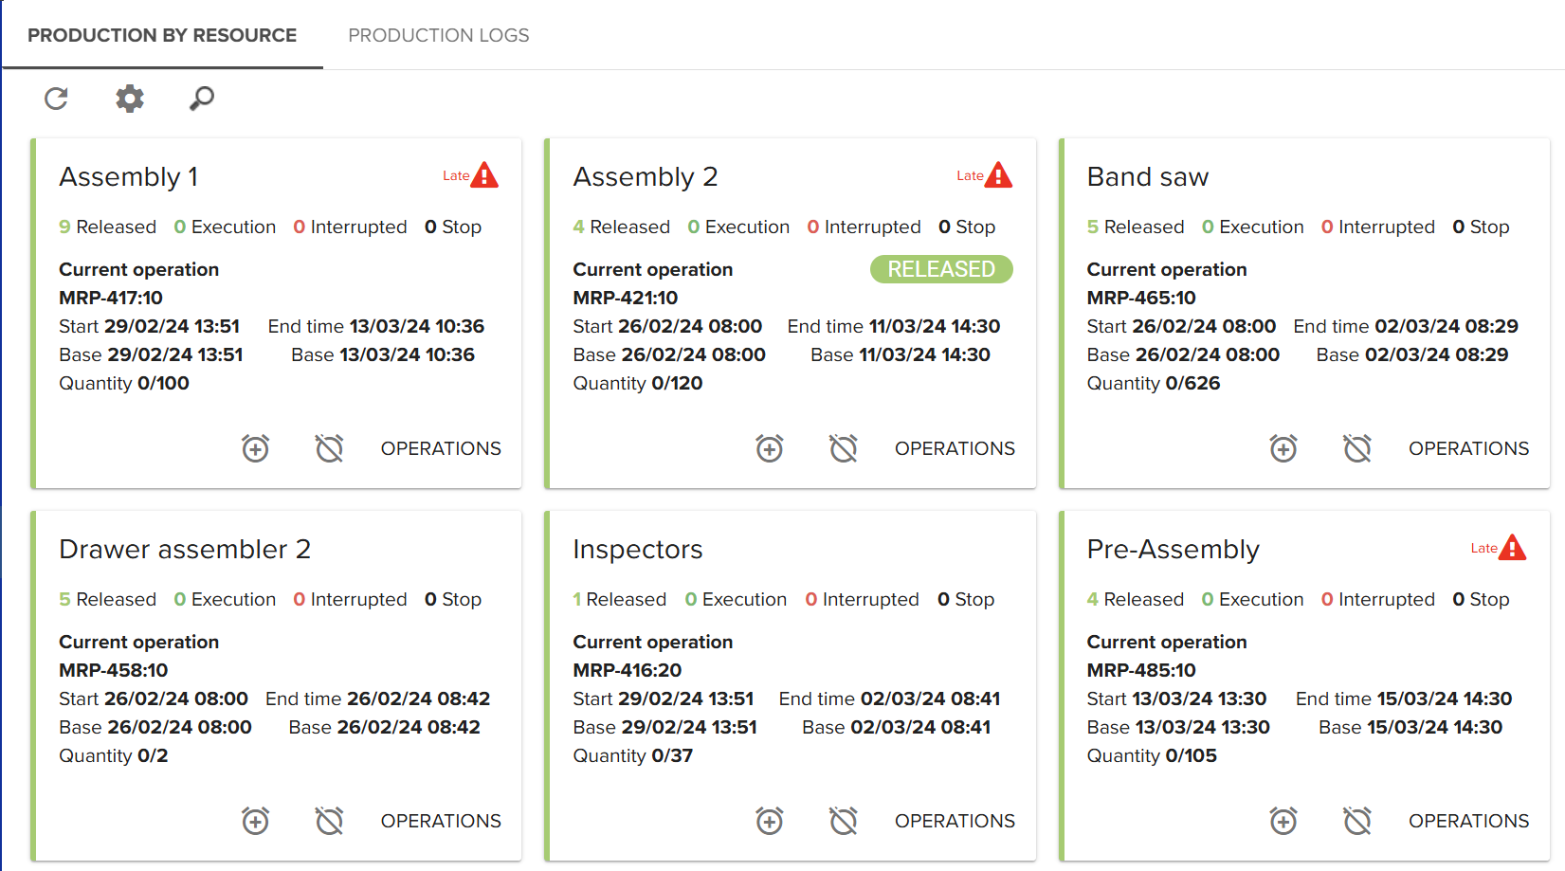The height and width of the screenshot is (871, 1565).
Task: Click the add-timer icon on Assembly 1
Action: pos(256,448)
